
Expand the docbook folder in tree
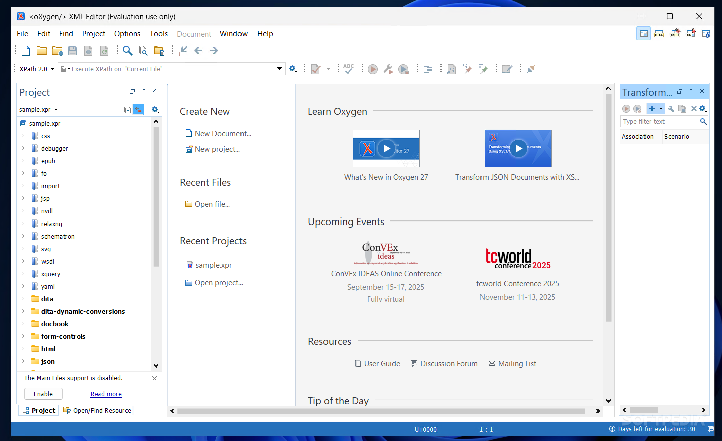tap(23, 324)
